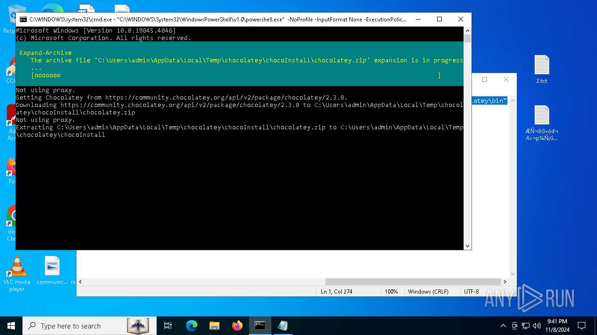
Task: Click the Expand-Archive progress bar
Action: (236, 75)
